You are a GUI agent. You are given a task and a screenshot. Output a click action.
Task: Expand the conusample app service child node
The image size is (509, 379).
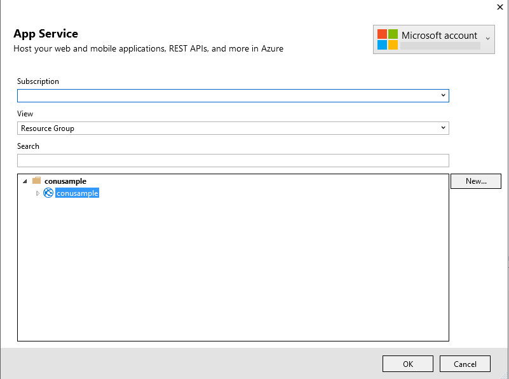click(37, 193)
